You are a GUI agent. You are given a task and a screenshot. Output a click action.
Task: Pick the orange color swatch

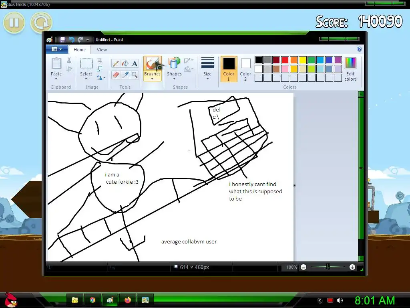point(294,60)
